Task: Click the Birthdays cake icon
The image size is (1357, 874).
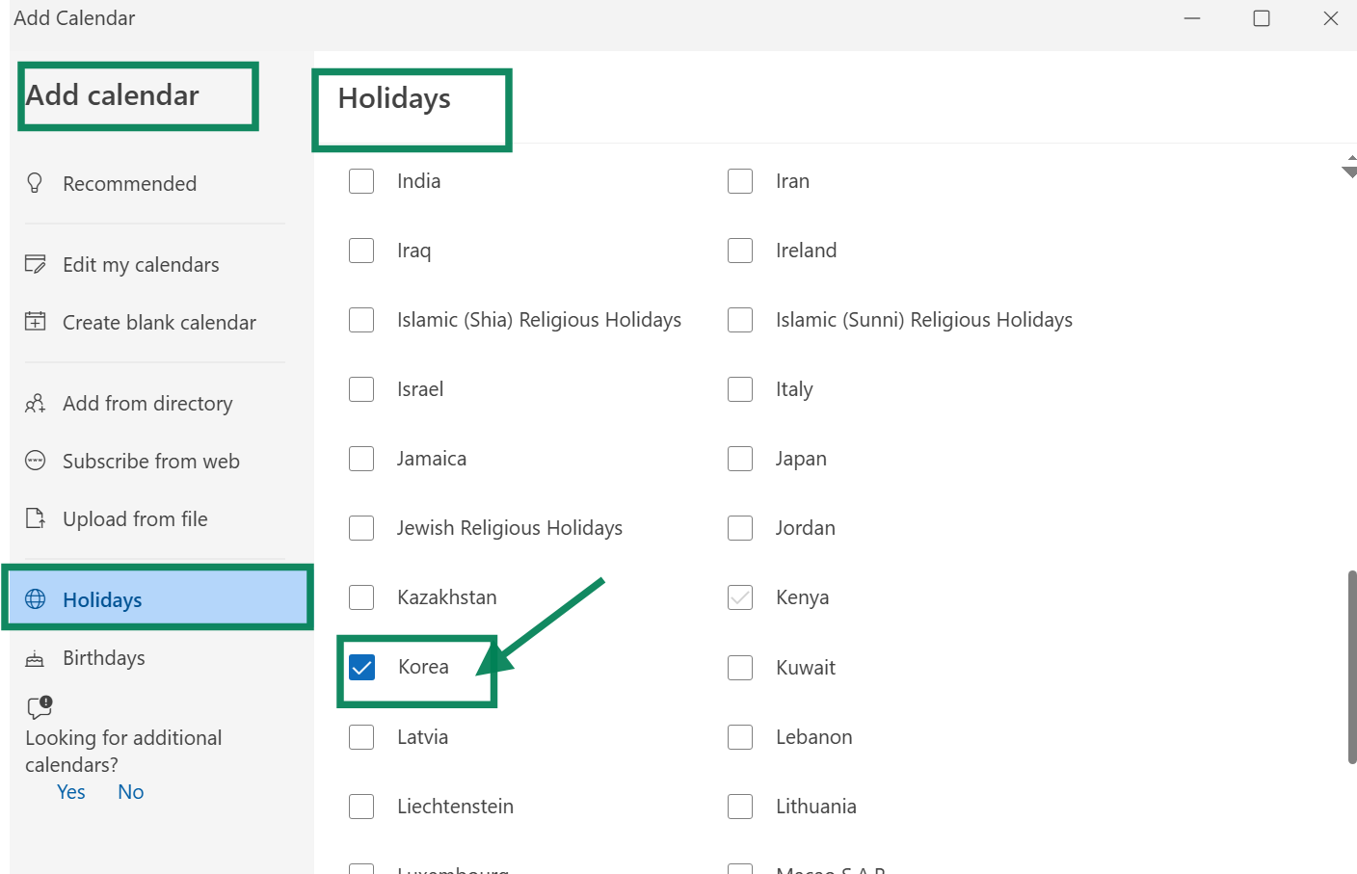Action: click(35, 658)
